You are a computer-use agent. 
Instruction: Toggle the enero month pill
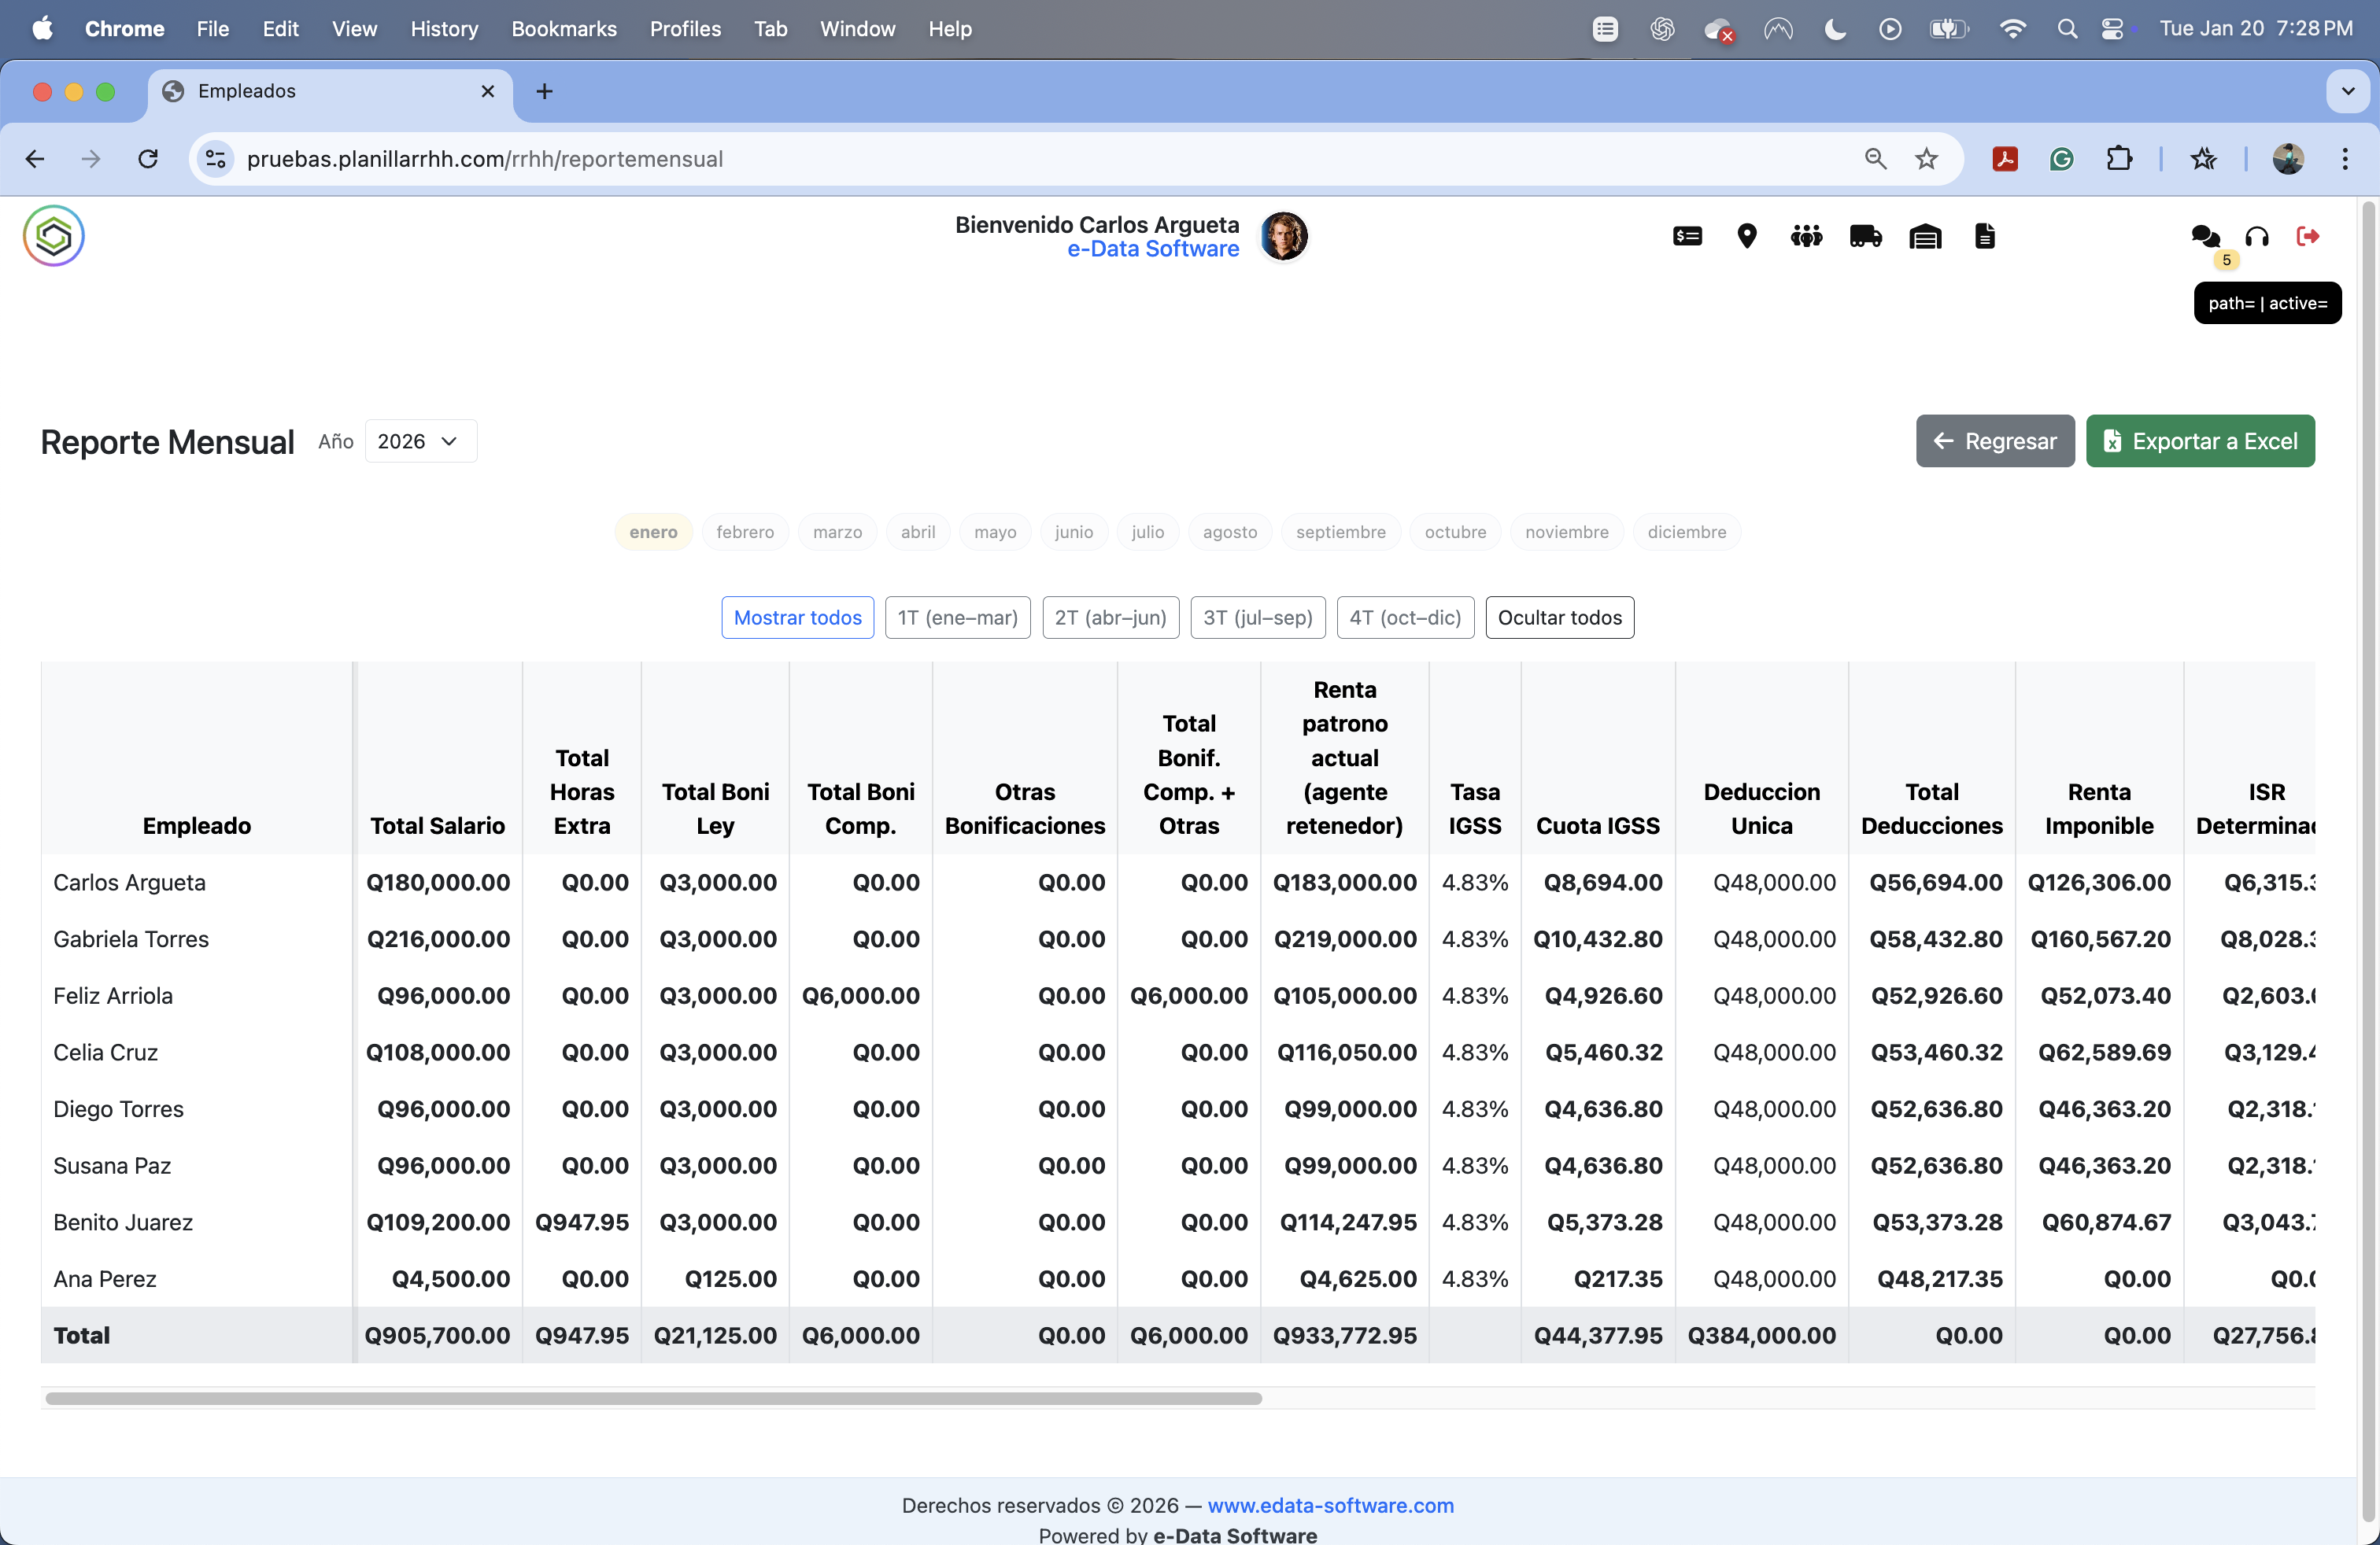[x=653, y=532]
